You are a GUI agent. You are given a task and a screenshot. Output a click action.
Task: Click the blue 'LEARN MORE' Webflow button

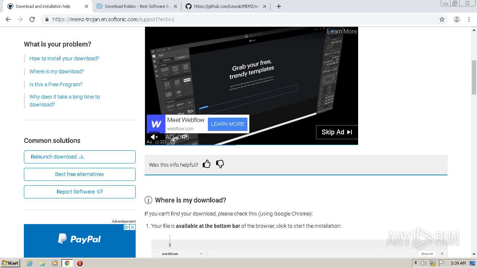click(x=228, y=124)
